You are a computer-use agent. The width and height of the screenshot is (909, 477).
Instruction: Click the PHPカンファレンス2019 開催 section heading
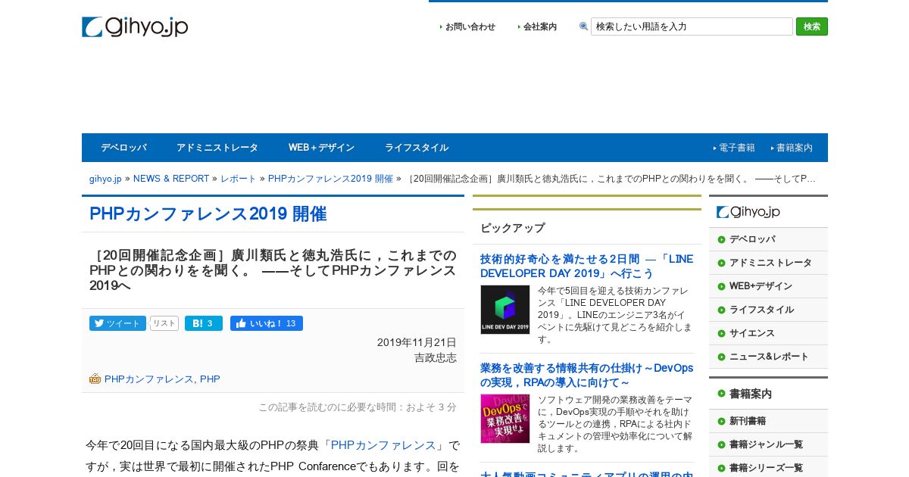[208, 214]
